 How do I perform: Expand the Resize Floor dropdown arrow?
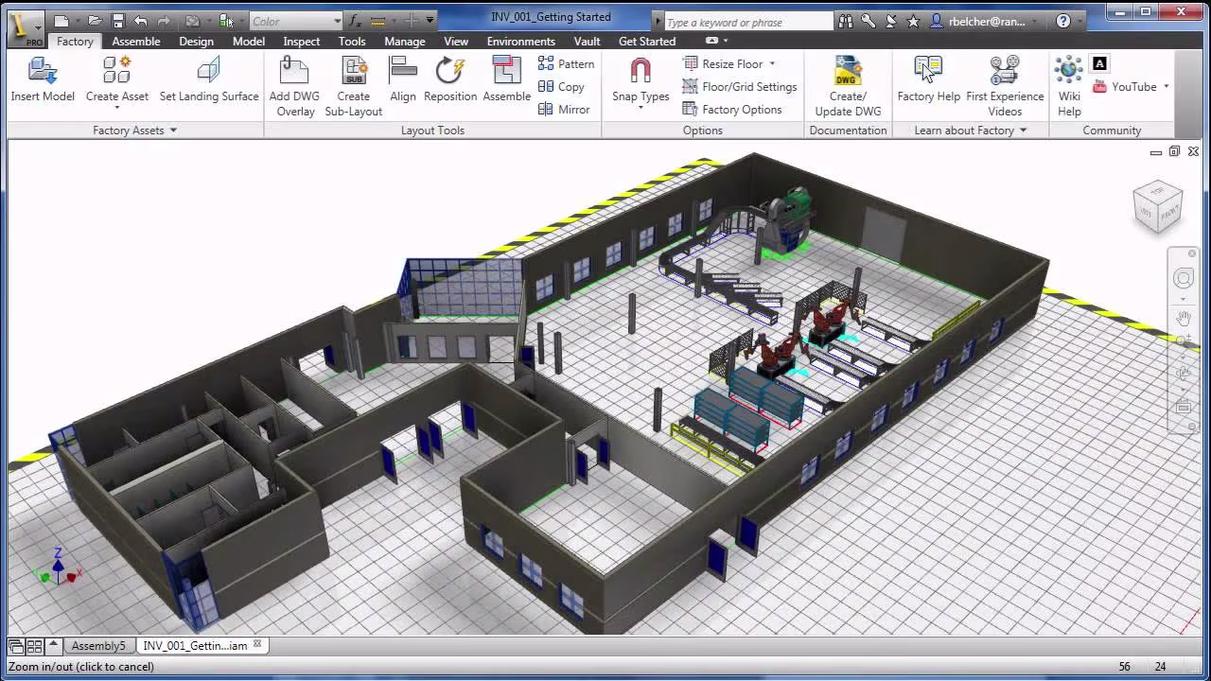(772, 63)
